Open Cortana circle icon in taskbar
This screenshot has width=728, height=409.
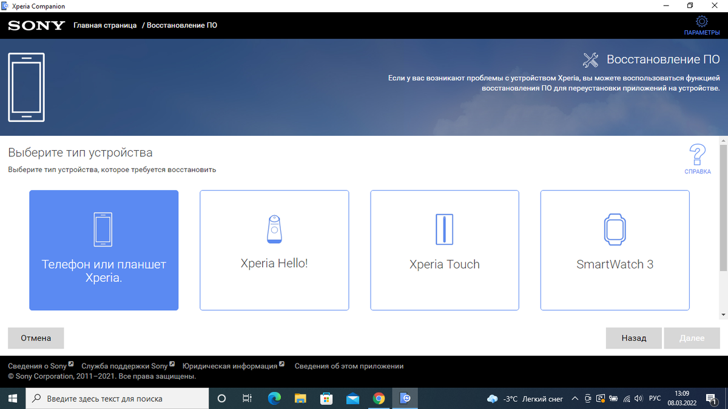(221, 399)
